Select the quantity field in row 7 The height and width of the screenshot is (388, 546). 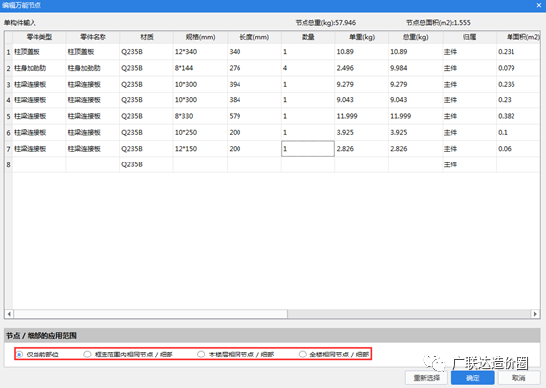pos(307,149)
